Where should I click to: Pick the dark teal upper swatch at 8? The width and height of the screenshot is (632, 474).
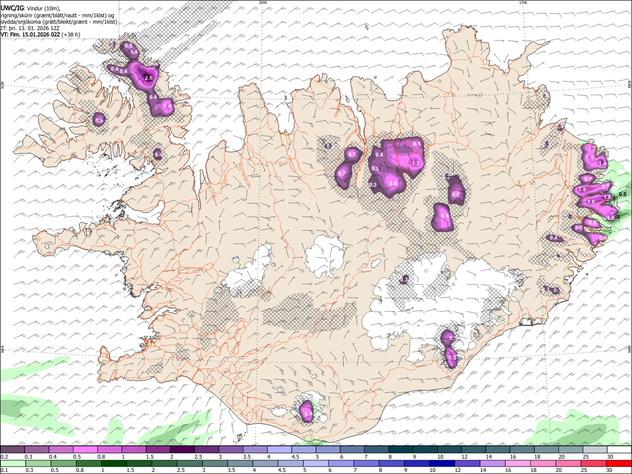tap(401, 449)
